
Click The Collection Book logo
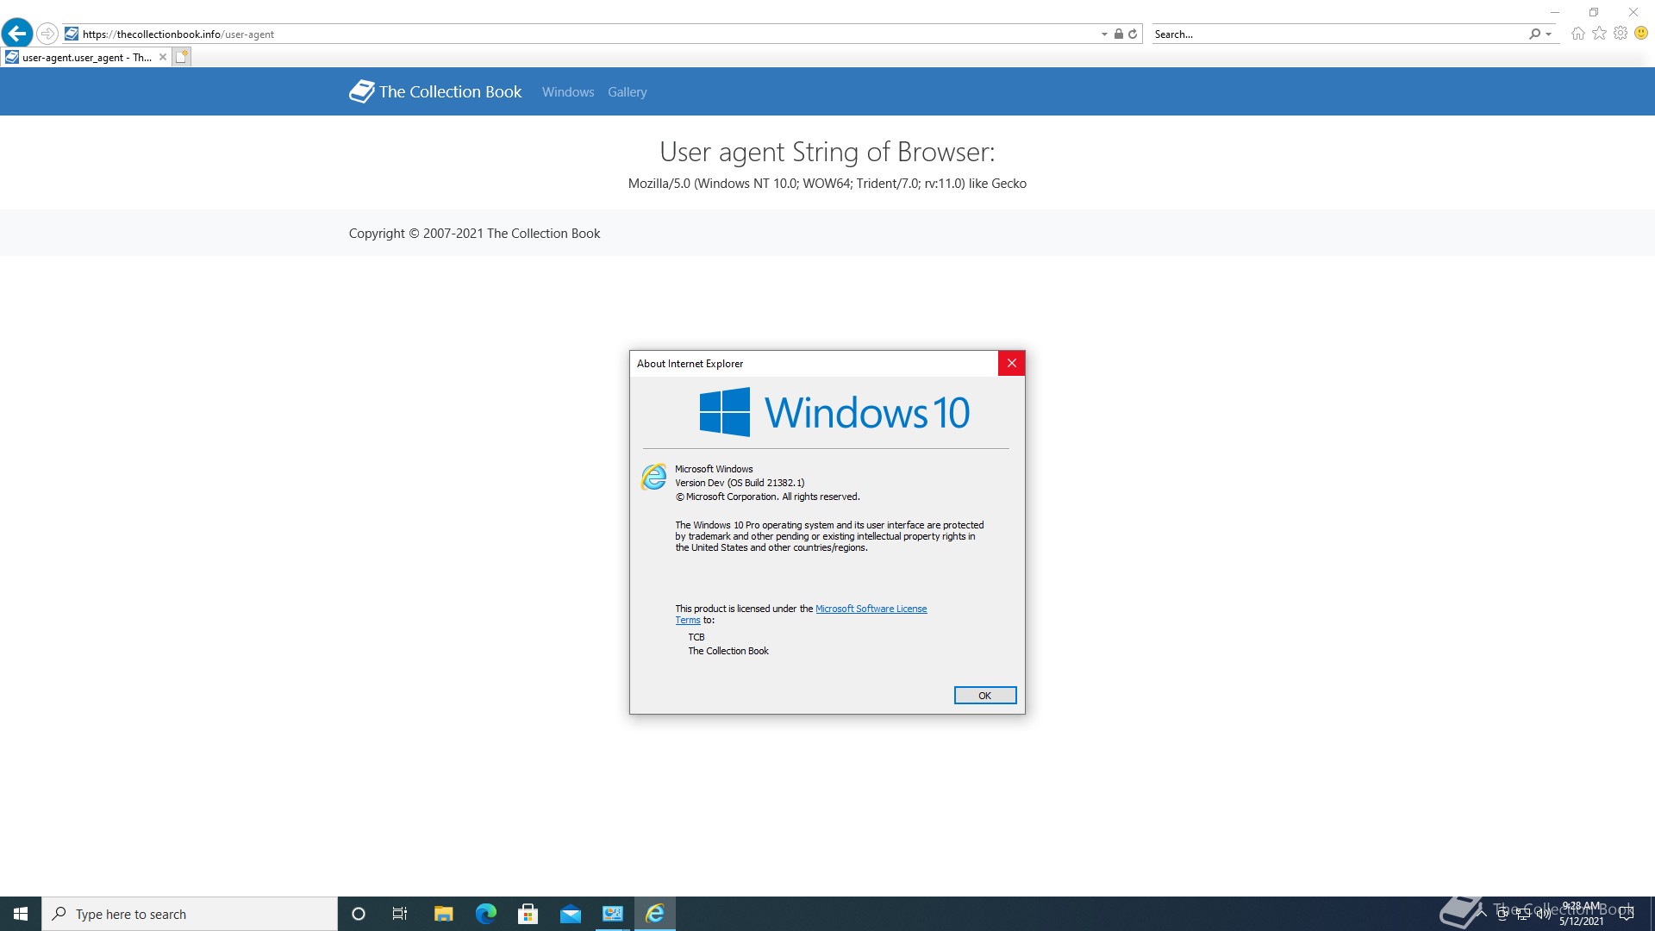coord(435,91)
